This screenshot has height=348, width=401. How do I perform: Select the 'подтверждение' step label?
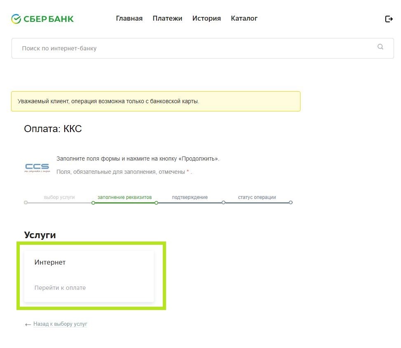pyautogui.click(x=190, y=197)
